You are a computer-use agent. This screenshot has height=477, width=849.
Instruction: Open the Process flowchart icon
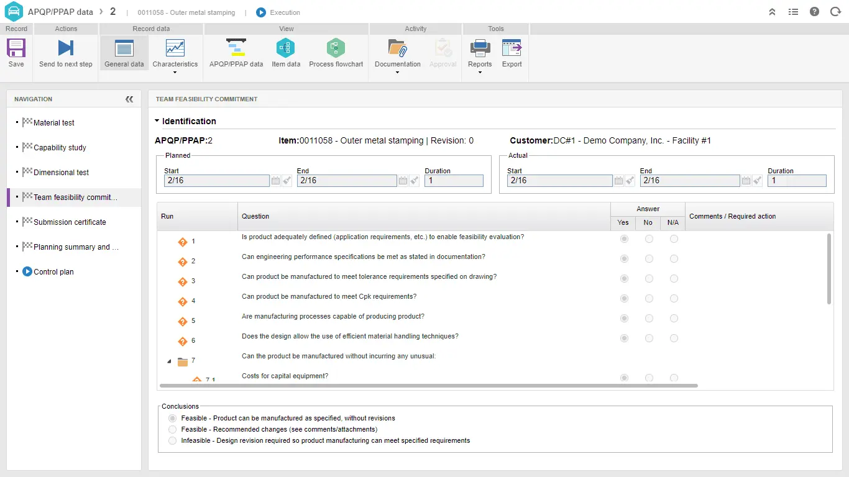[336, 48]
